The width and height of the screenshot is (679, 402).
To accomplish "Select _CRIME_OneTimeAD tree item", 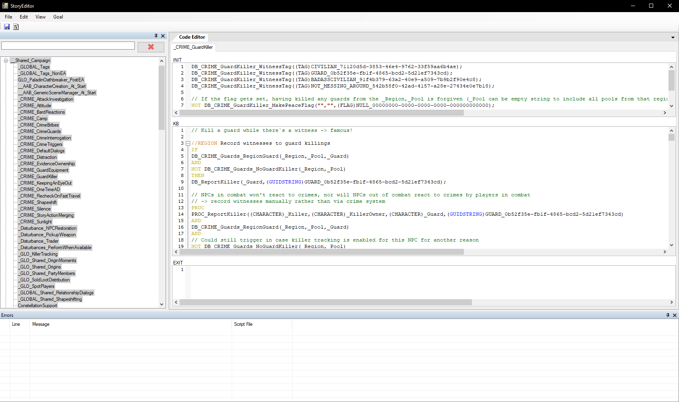I will point(39,190).
